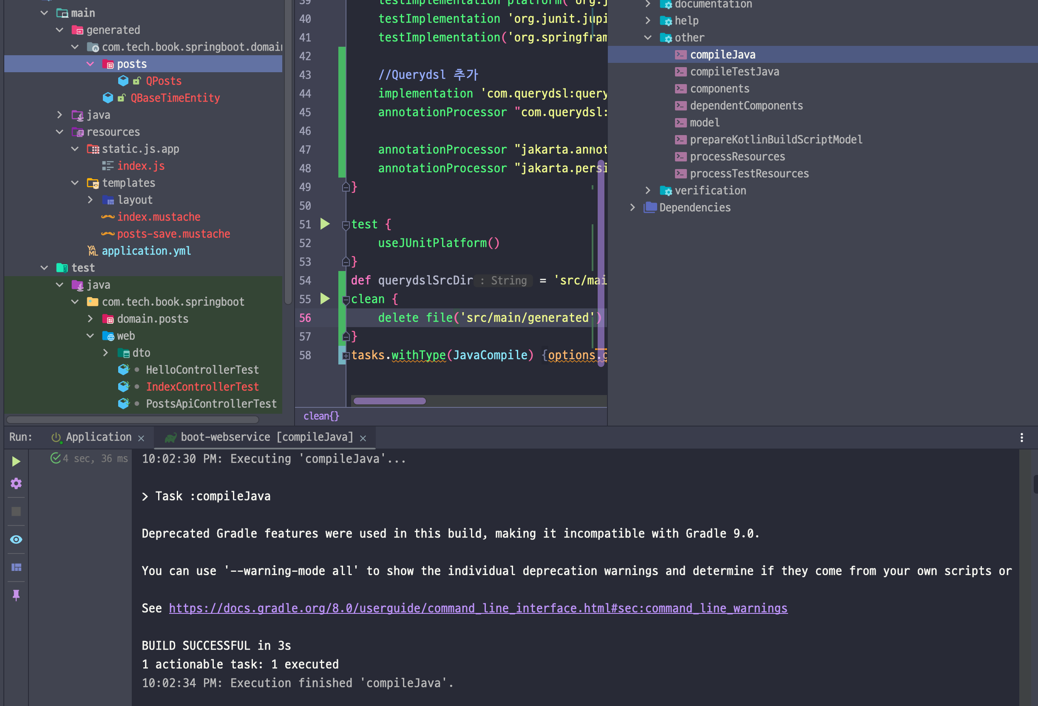
Task: Expand the folded tasks.withType code block
Action: [346, 356]
